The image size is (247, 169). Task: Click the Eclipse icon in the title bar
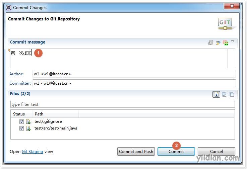pyautogui.click(x=9, y=8)
